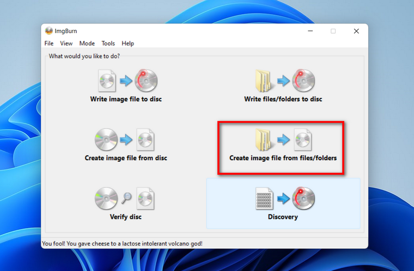Image resolution: width=414 pixels, height=271 pixels.
Task: Click the 'Discovery' label
Action: [x=283, y=217]
